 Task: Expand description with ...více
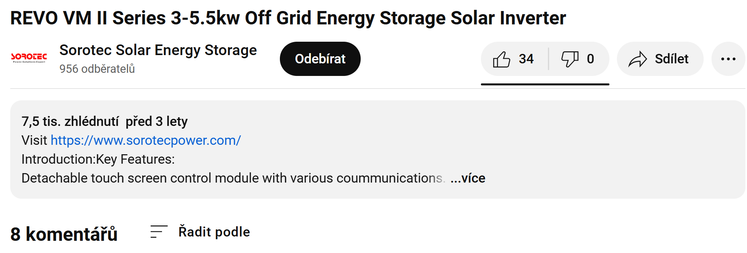click(x=468, y=178)
